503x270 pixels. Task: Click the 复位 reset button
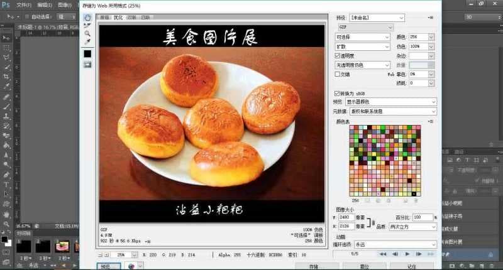pos(365,266)
